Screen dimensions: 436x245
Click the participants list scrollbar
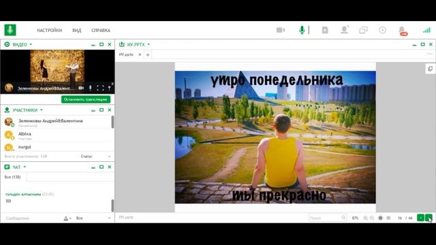(x=112, y=122)
